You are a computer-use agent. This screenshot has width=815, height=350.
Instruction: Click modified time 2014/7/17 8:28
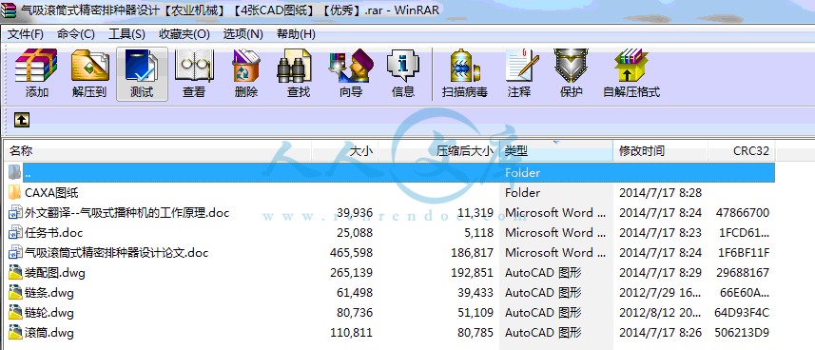(x=660, y=193)
